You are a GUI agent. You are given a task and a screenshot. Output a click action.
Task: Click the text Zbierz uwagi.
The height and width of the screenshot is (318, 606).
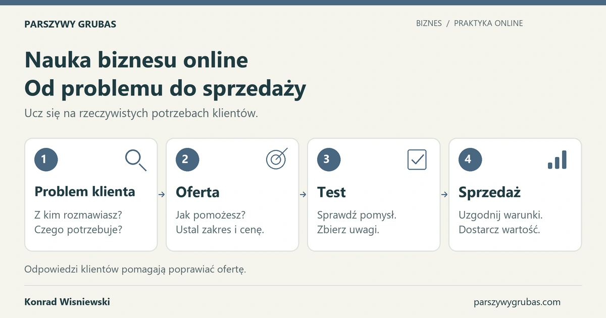[348, 230]
